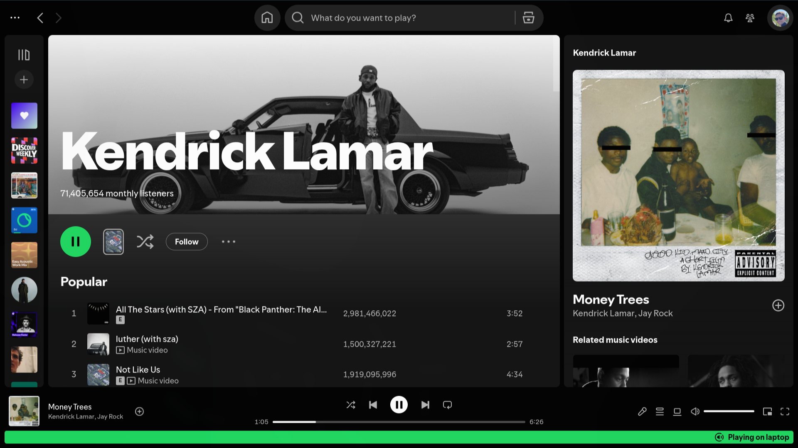Screen dimensions: 798x448
Task: Add Money Trees to Liked Songs in player bar
Action: pyautogui.click(x=140, y=411)
